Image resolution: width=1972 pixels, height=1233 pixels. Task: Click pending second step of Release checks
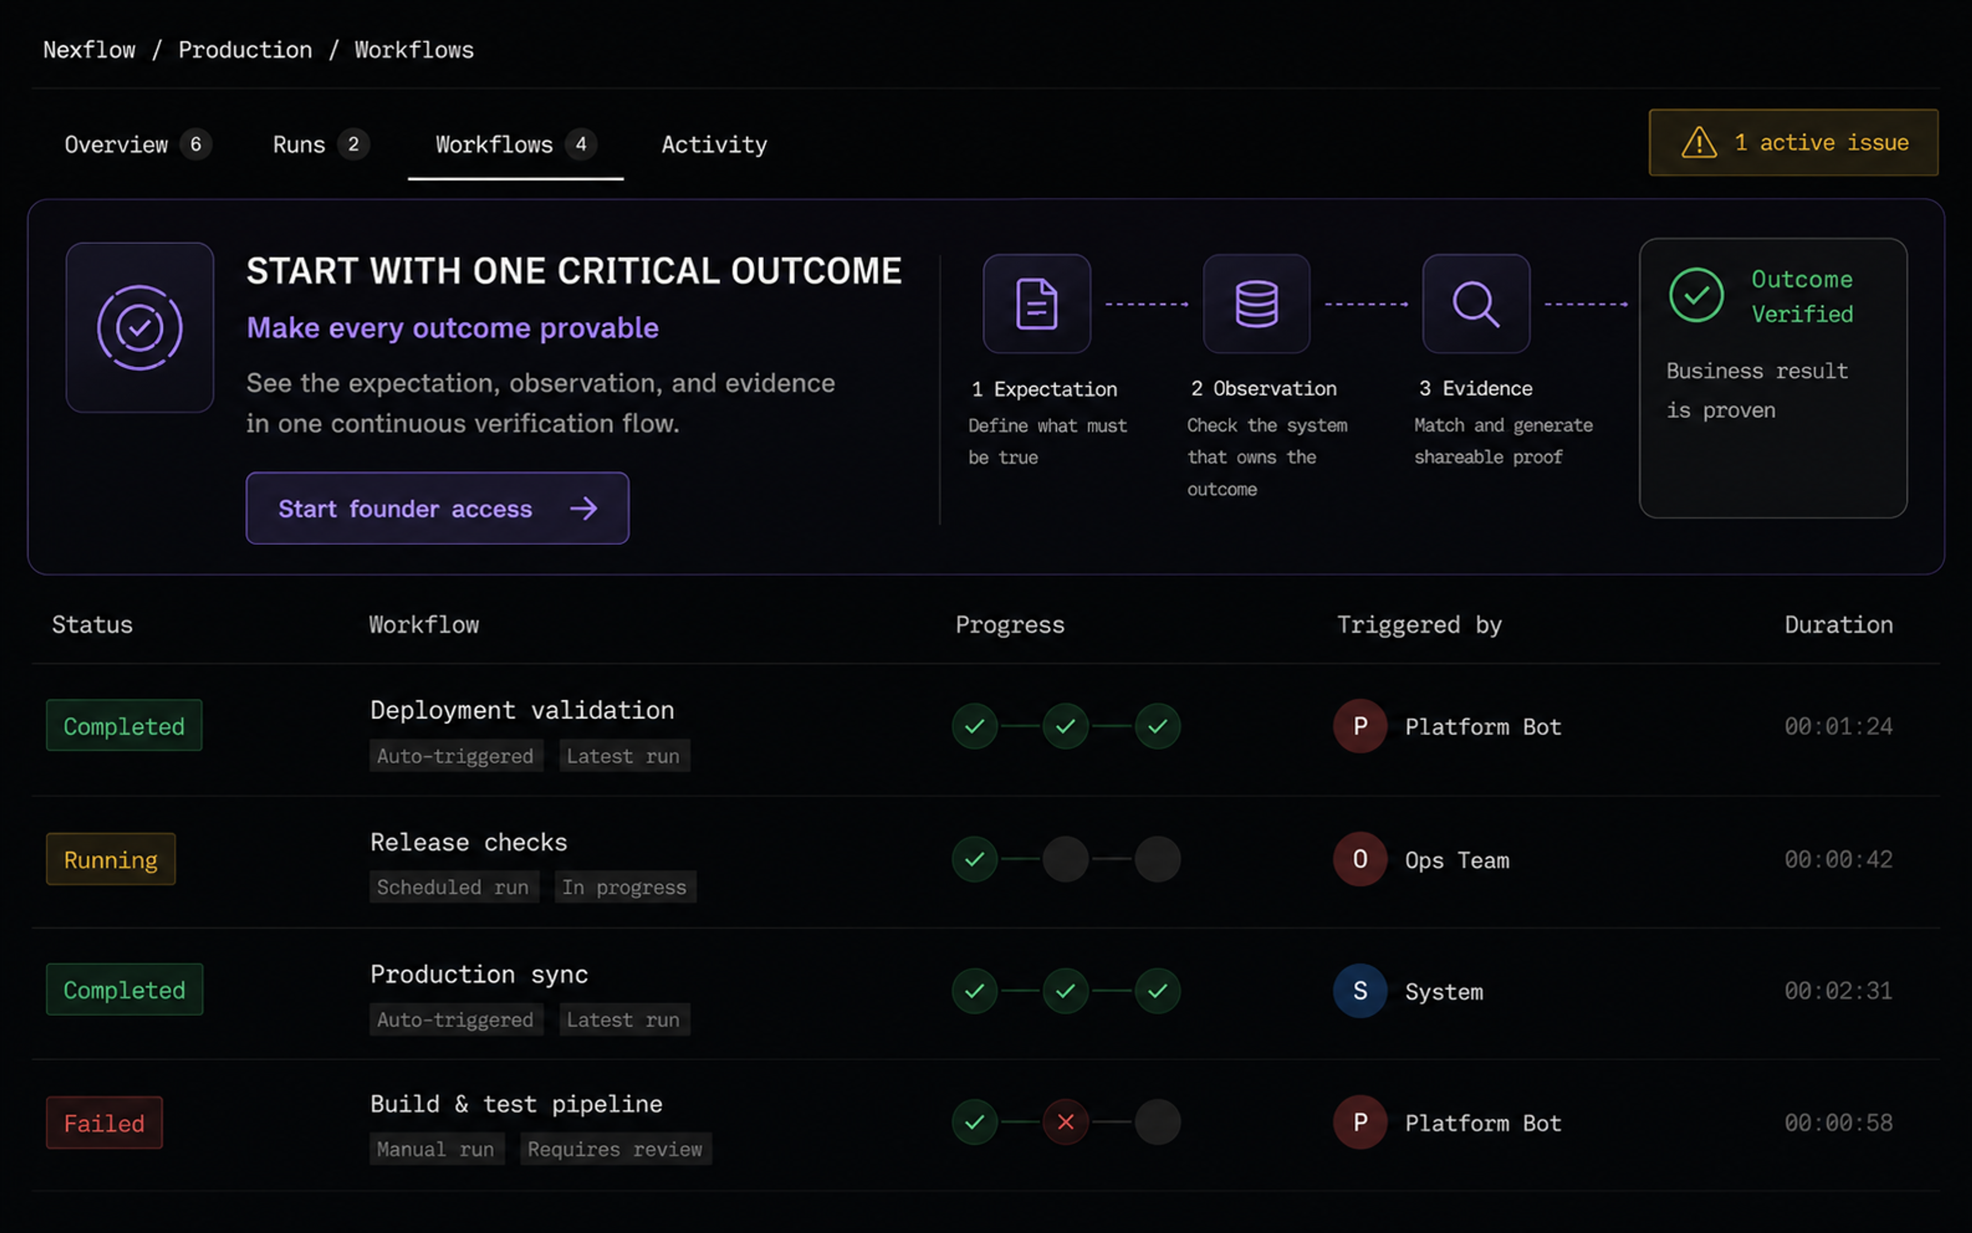coord(1066,859)
